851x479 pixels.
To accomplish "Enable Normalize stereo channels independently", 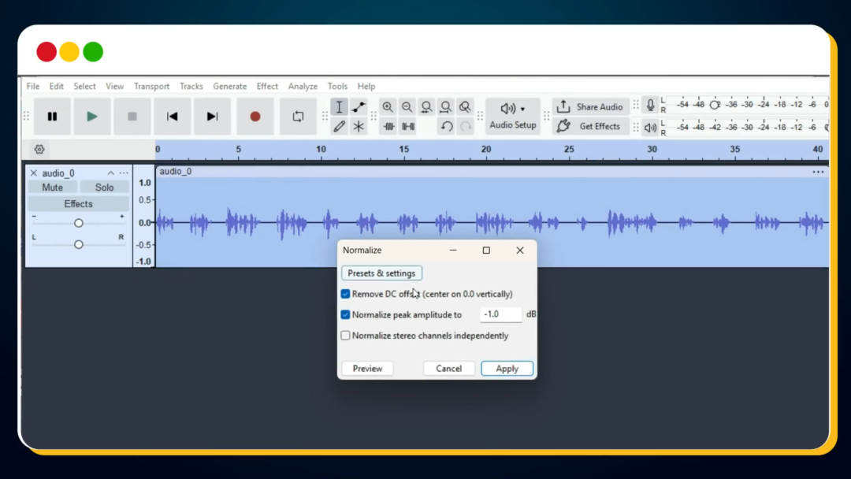I will (345, 336).
